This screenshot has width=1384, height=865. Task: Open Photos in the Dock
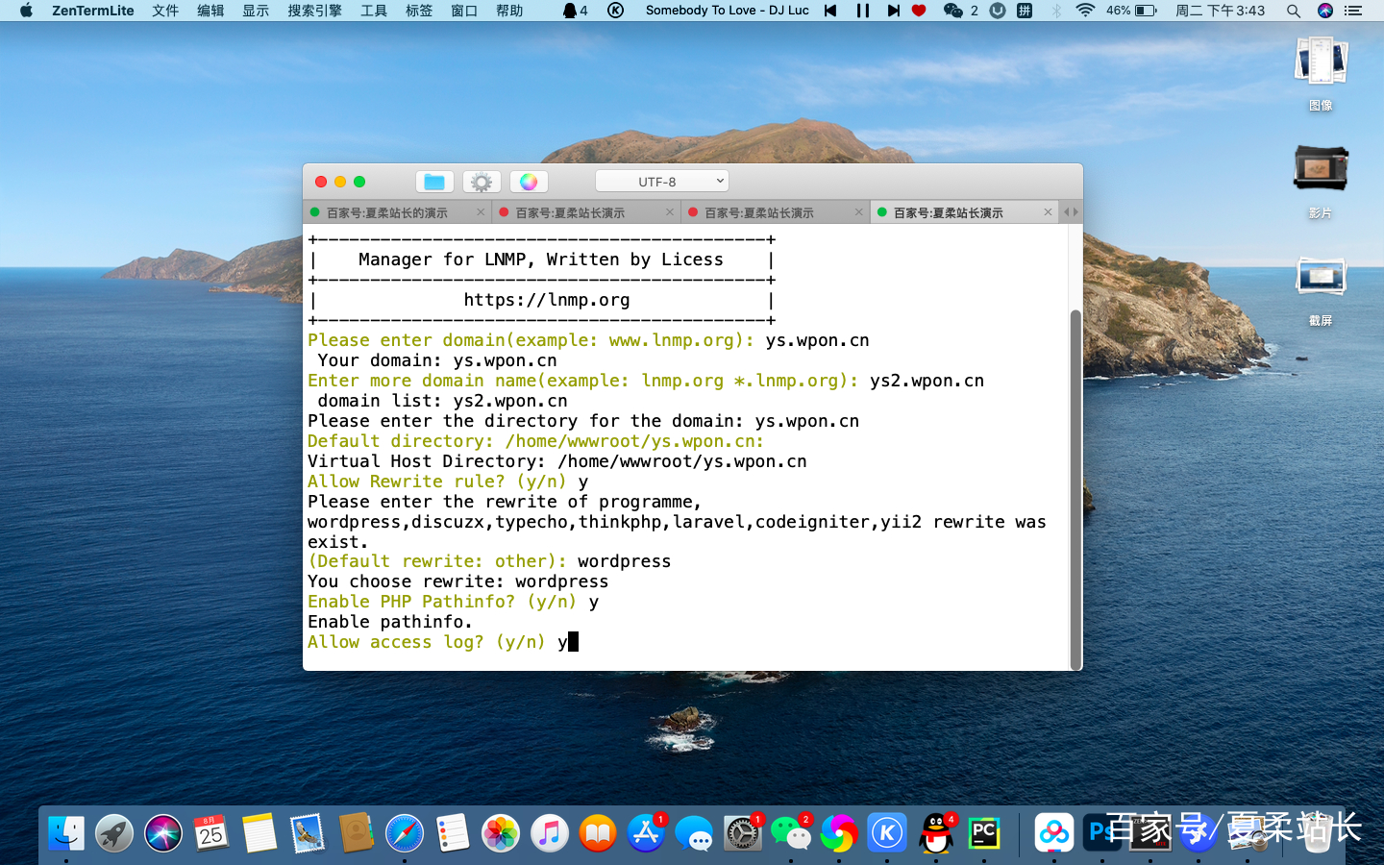coord(501,832)
